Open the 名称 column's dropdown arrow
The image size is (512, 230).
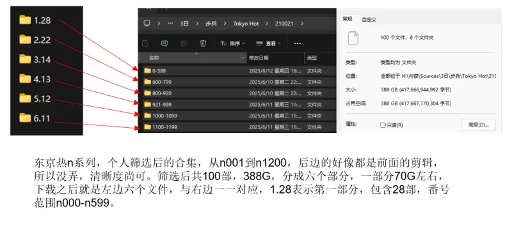(243, 58)
